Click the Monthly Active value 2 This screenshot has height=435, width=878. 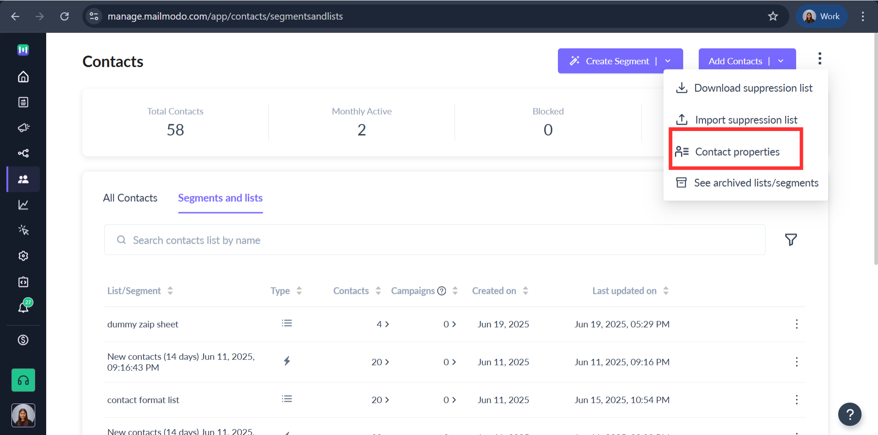pos(362,130)
